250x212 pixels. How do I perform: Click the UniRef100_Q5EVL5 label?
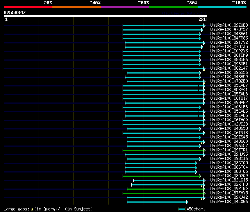229,116
